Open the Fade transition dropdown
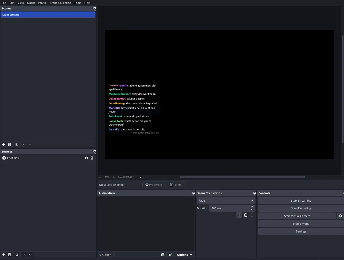The image size is (344, 260). click(x=226, y=201)
